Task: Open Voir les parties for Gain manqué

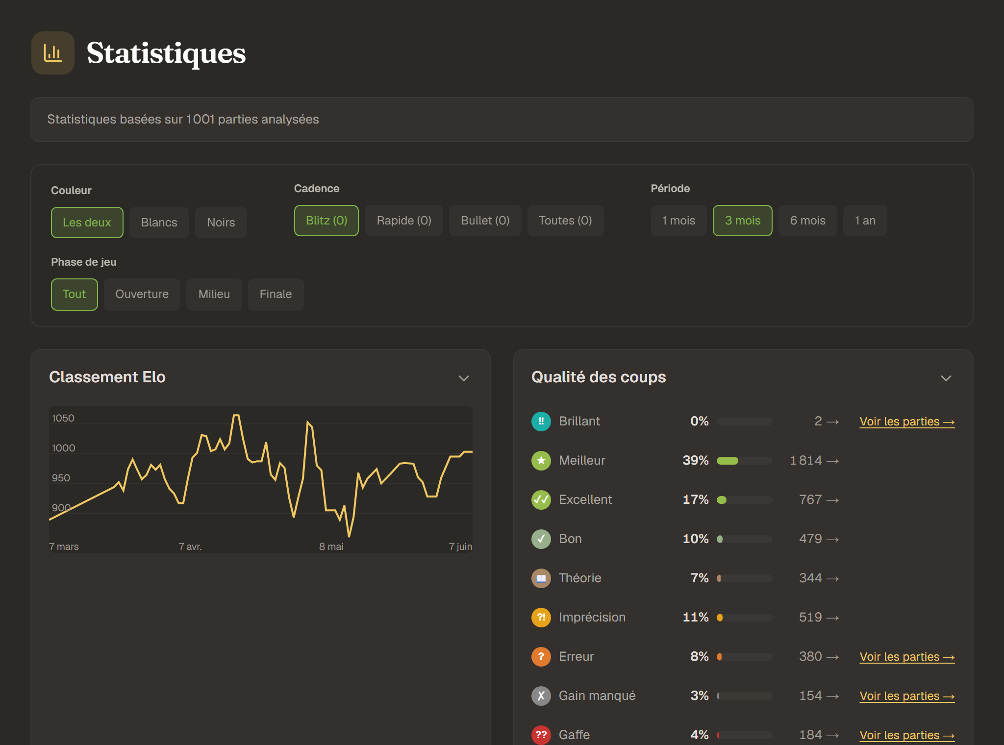Action: click(x=907, y=696)
